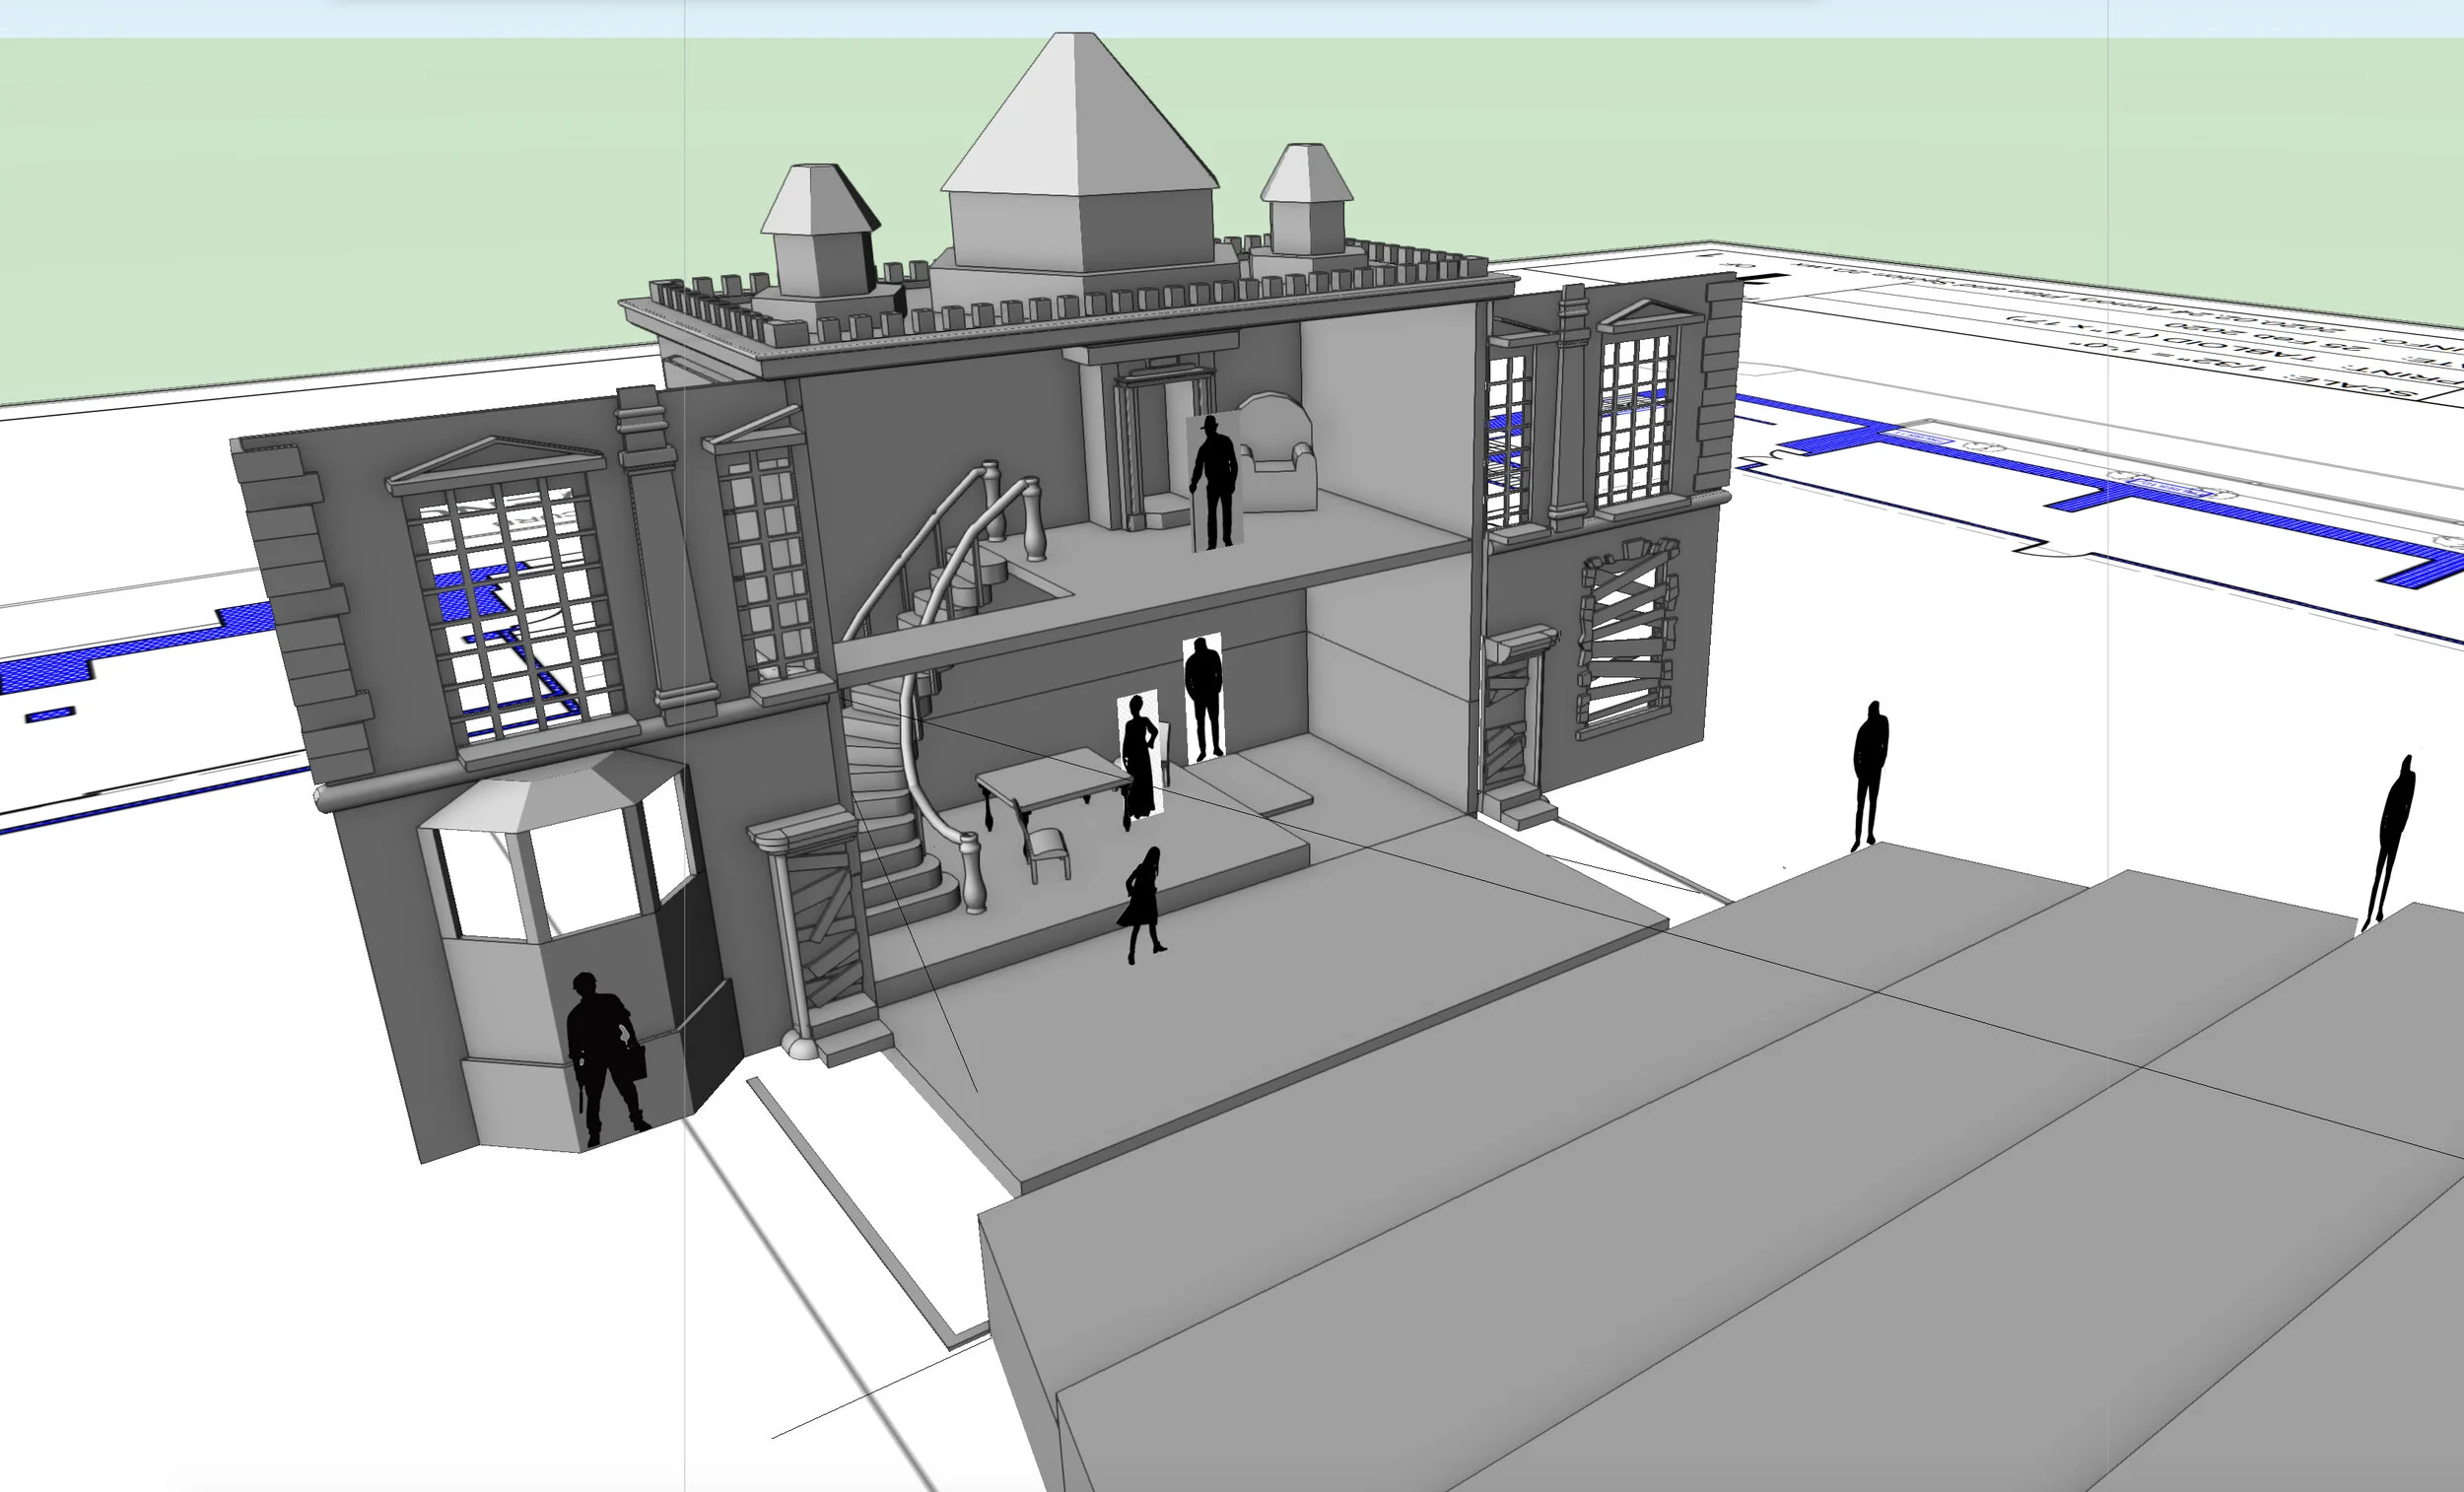Screen dimensions: 2464x1492
Task: Click the silhouette man with hat upstairs
Action: (1216, 482)
